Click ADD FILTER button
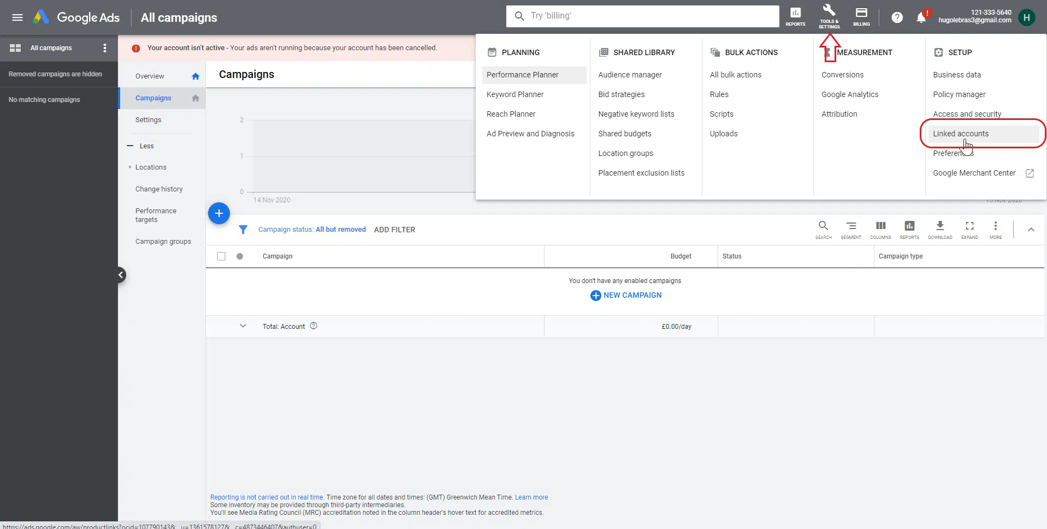Screen dimensions: 1047x529 (x=394, y=230)
